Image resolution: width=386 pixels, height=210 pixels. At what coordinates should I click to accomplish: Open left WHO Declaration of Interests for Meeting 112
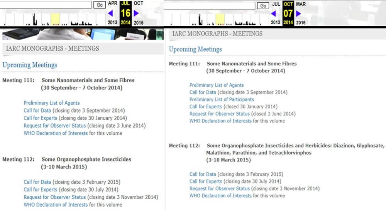[x=56, y=205]
